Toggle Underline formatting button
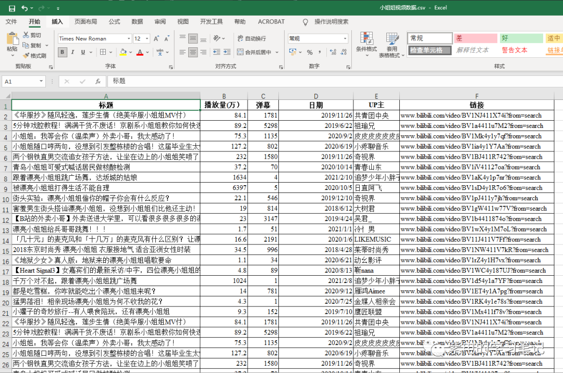 click(83, 53)
